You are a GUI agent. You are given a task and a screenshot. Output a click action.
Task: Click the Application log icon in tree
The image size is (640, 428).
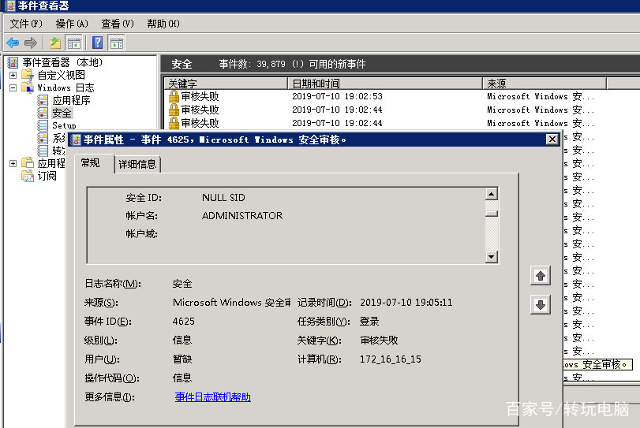pos(43,100)
